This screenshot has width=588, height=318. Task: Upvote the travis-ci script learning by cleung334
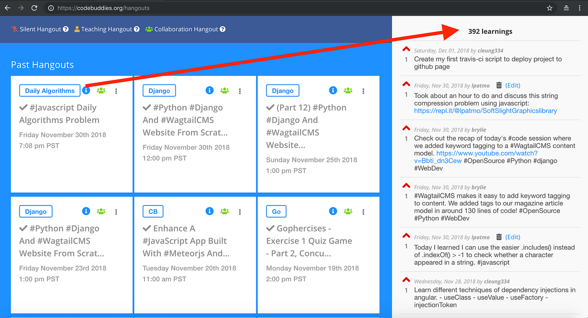[x=406, y=48]
